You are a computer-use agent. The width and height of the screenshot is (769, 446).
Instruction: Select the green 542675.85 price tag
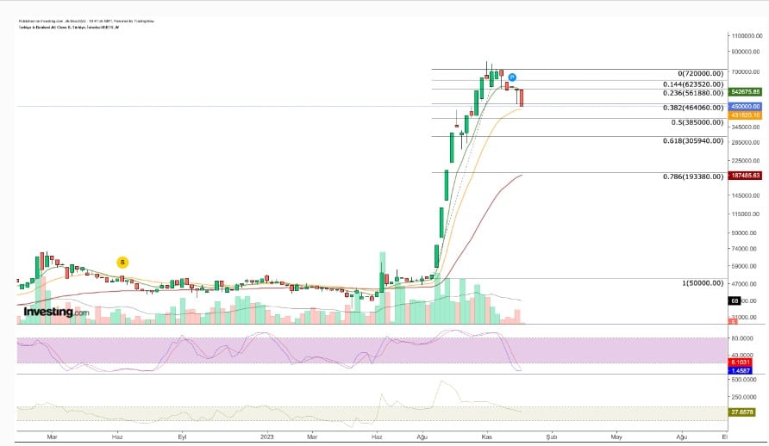pyautogui.click(x=745, y=91)
